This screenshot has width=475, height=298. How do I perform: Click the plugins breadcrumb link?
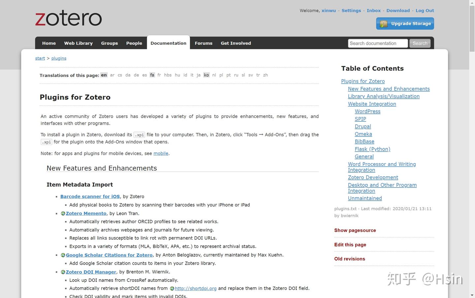pos(59,58)
